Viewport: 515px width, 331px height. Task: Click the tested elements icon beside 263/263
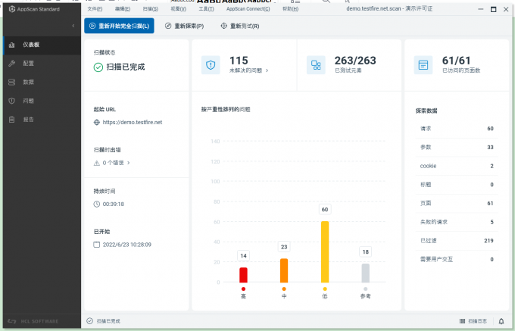click(316, 65)
